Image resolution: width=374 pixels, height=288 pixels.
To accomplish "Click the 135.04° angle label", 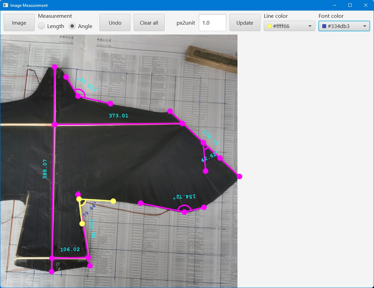I will click(87, 84).
